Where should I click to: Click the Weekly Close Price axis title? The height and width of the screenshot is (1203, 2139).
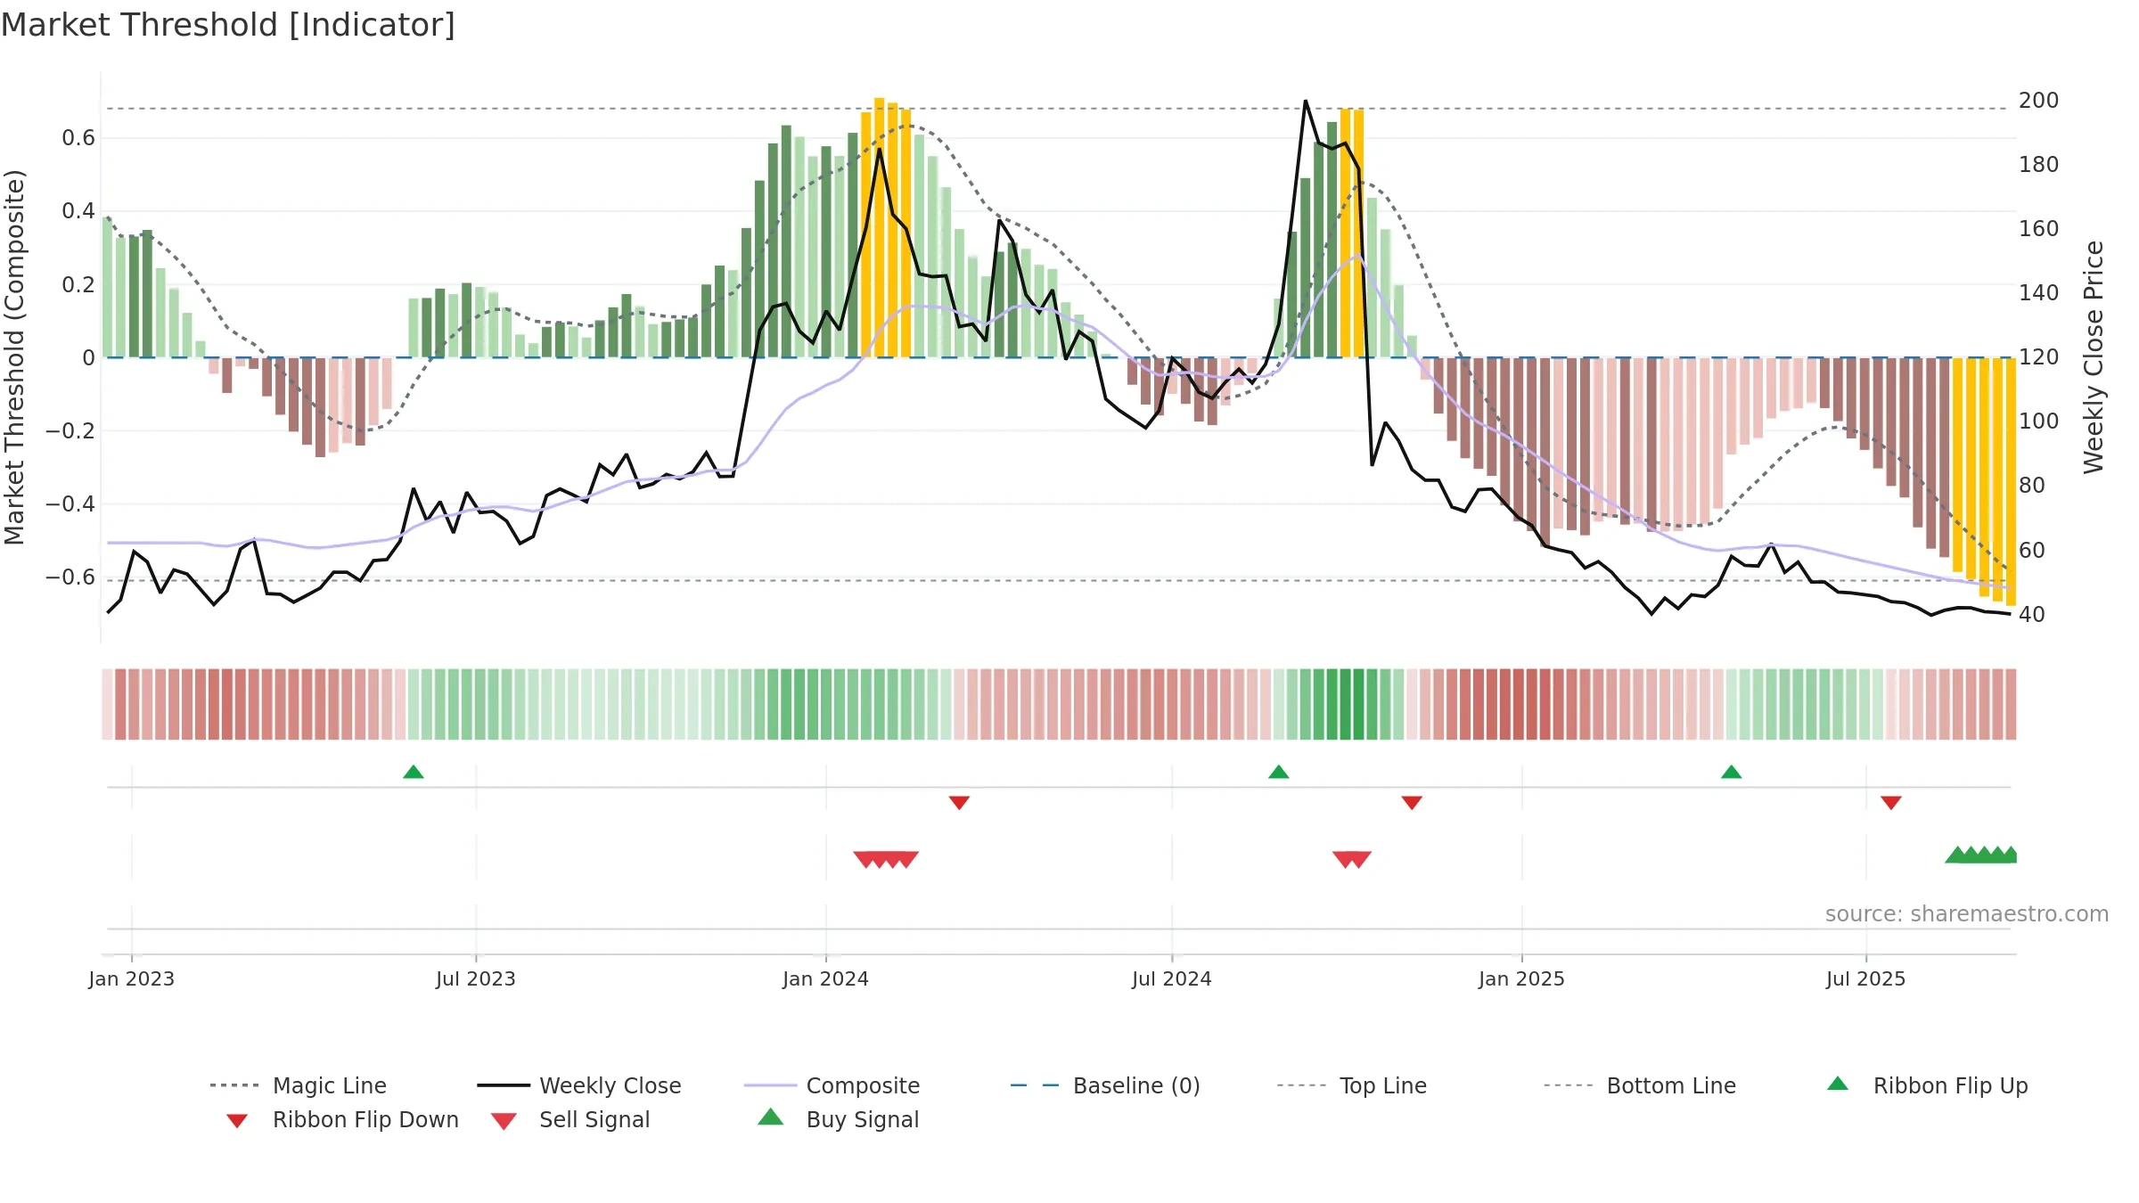pyautogui.click(x=2094, y=356)
